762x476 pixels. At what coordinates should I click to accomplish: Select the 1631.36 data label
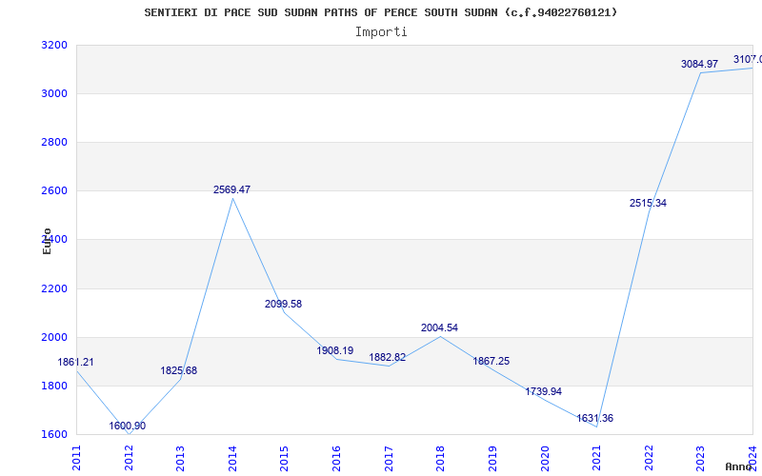595,419
